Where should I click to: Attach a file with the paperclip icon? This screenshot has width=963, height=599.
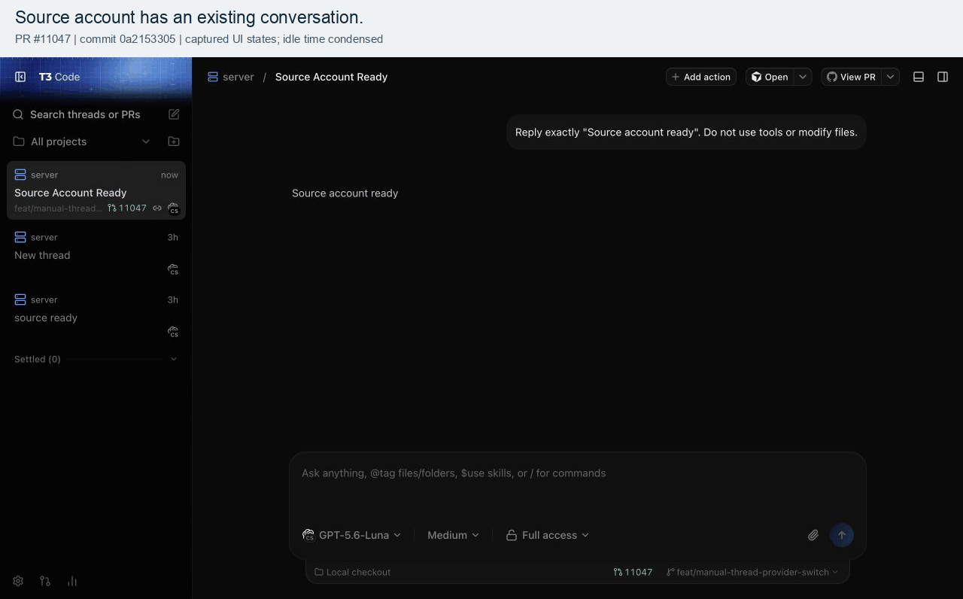[x=813, y=535]
